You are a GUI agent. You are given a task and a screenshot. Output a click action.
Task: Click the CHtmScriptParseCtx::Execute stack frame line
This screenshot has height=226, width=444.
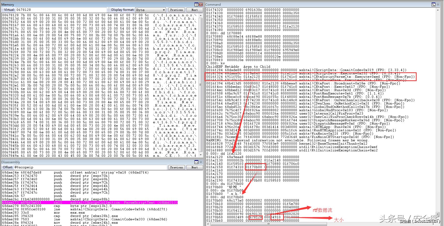310,77
